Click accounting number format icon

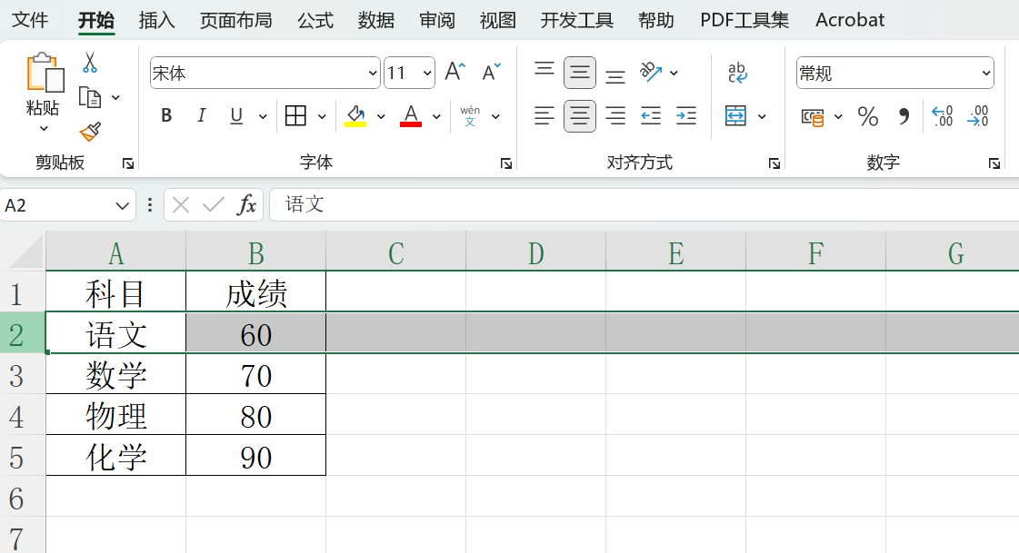click(813, 117)
